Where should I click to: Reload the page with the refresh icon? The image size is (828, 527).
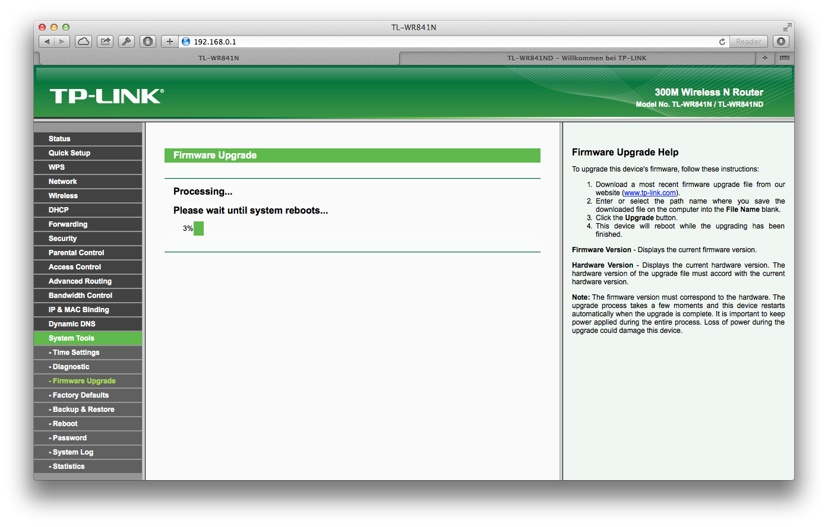(x=722, y=42)
